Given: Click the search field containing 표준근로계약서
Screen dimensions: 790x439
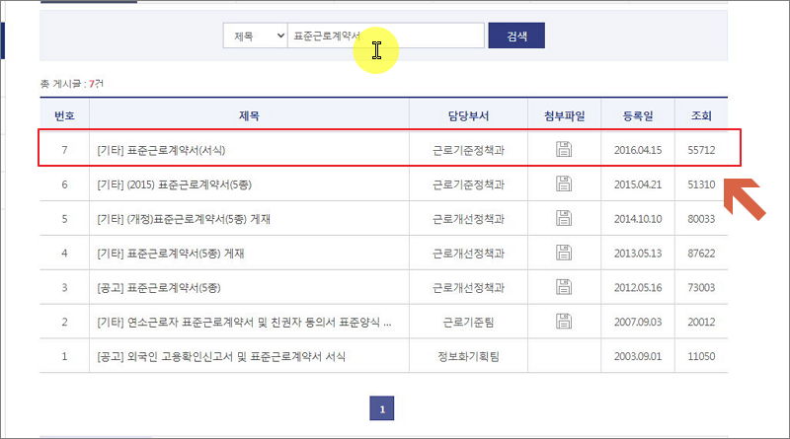Looking at the screenshot, I should pyautogui.click(x=385, y=36).
